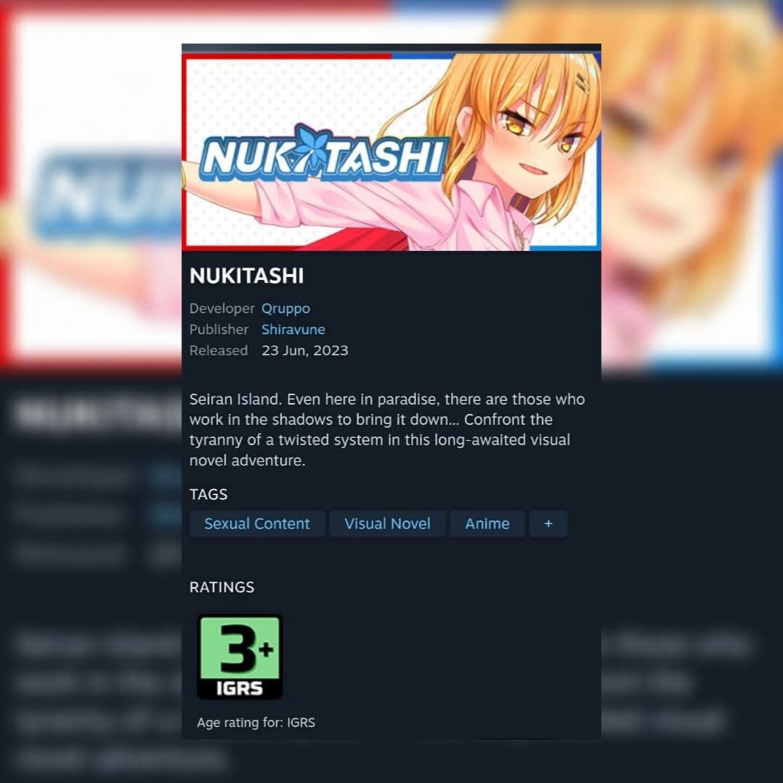Expand more tags with plus button
Screen dimensions: 783x783
coord(548,524)
